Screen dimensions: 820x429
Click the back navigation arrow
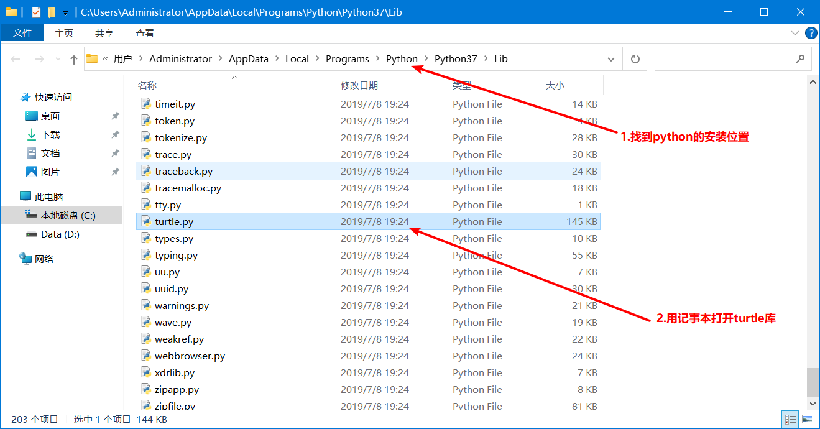15,58
